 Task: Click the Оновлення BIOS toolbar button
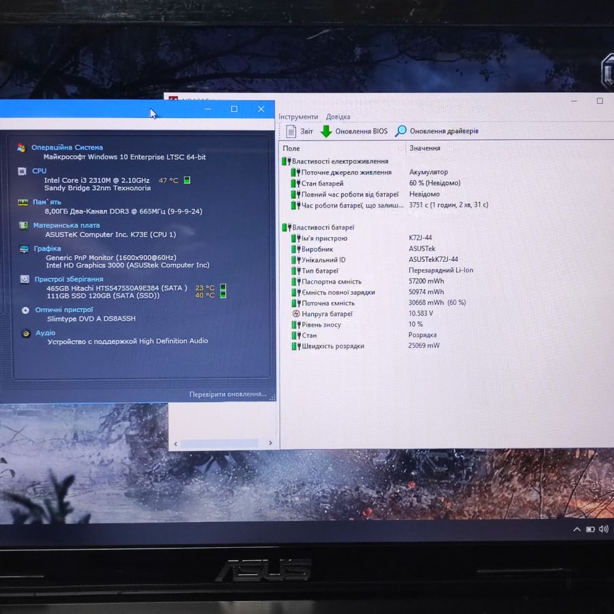click(354, 131)
